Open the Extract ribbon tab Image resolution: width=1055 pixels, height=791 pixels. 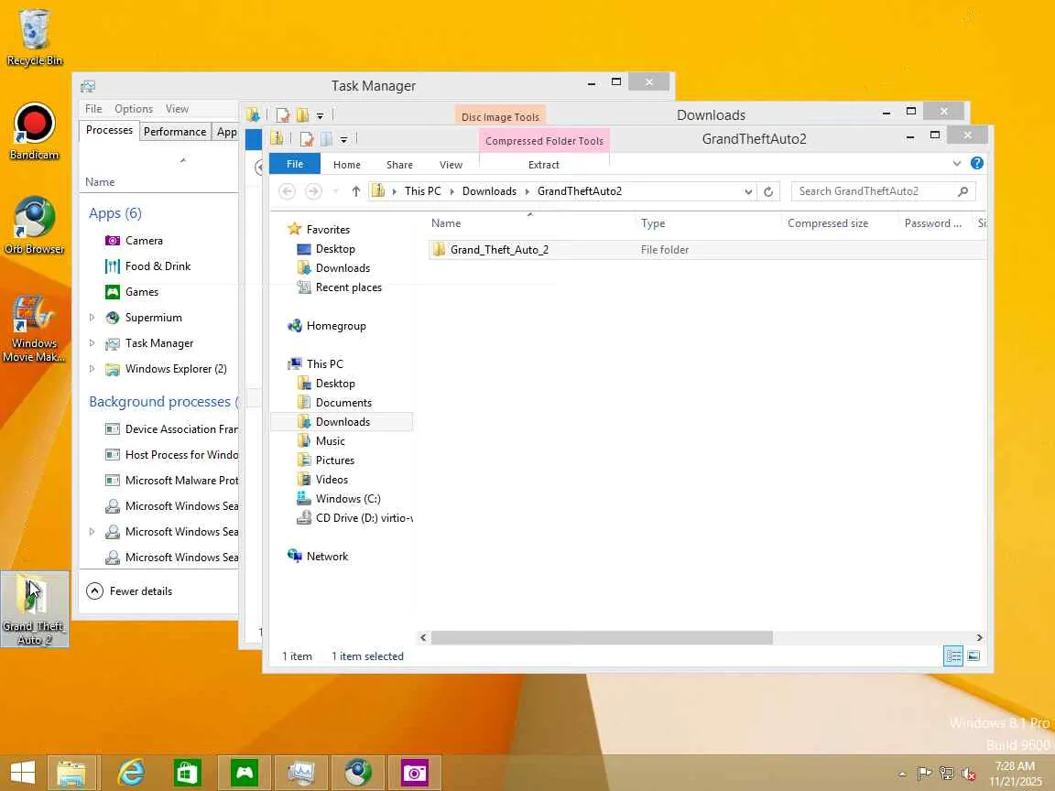coord(544,165)
